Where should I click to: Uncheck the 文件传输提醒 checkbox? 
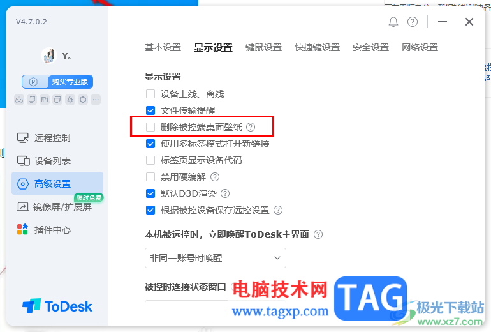click(x=150, y=110)
